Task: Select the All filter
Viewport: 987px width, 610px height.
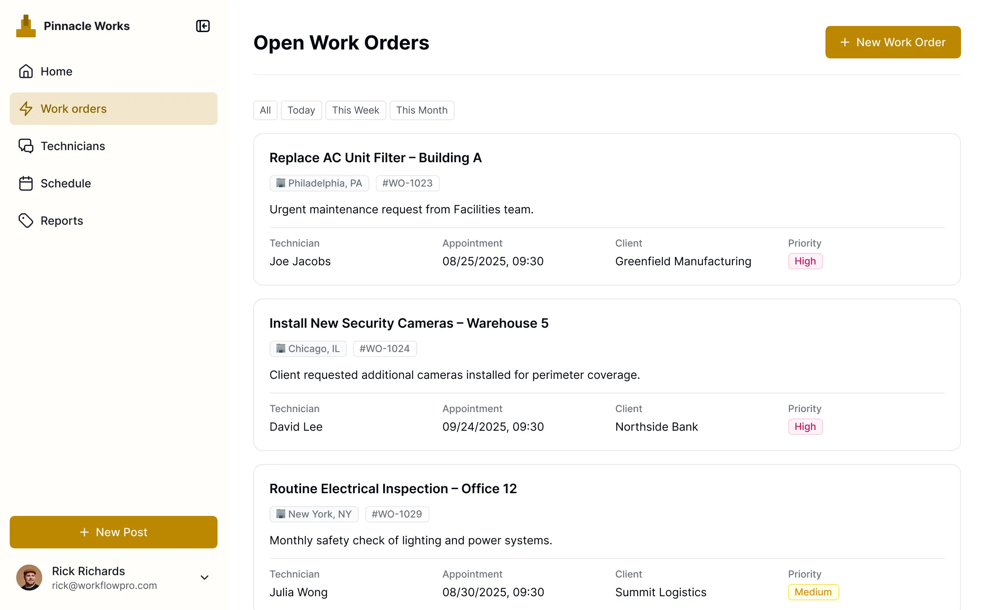Action: point(265,110)
